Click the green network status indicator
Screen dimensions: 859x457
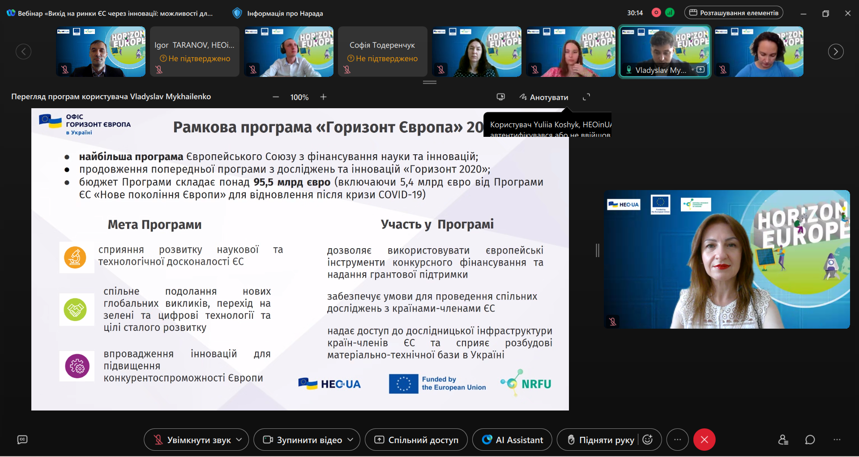click(670, 13)
